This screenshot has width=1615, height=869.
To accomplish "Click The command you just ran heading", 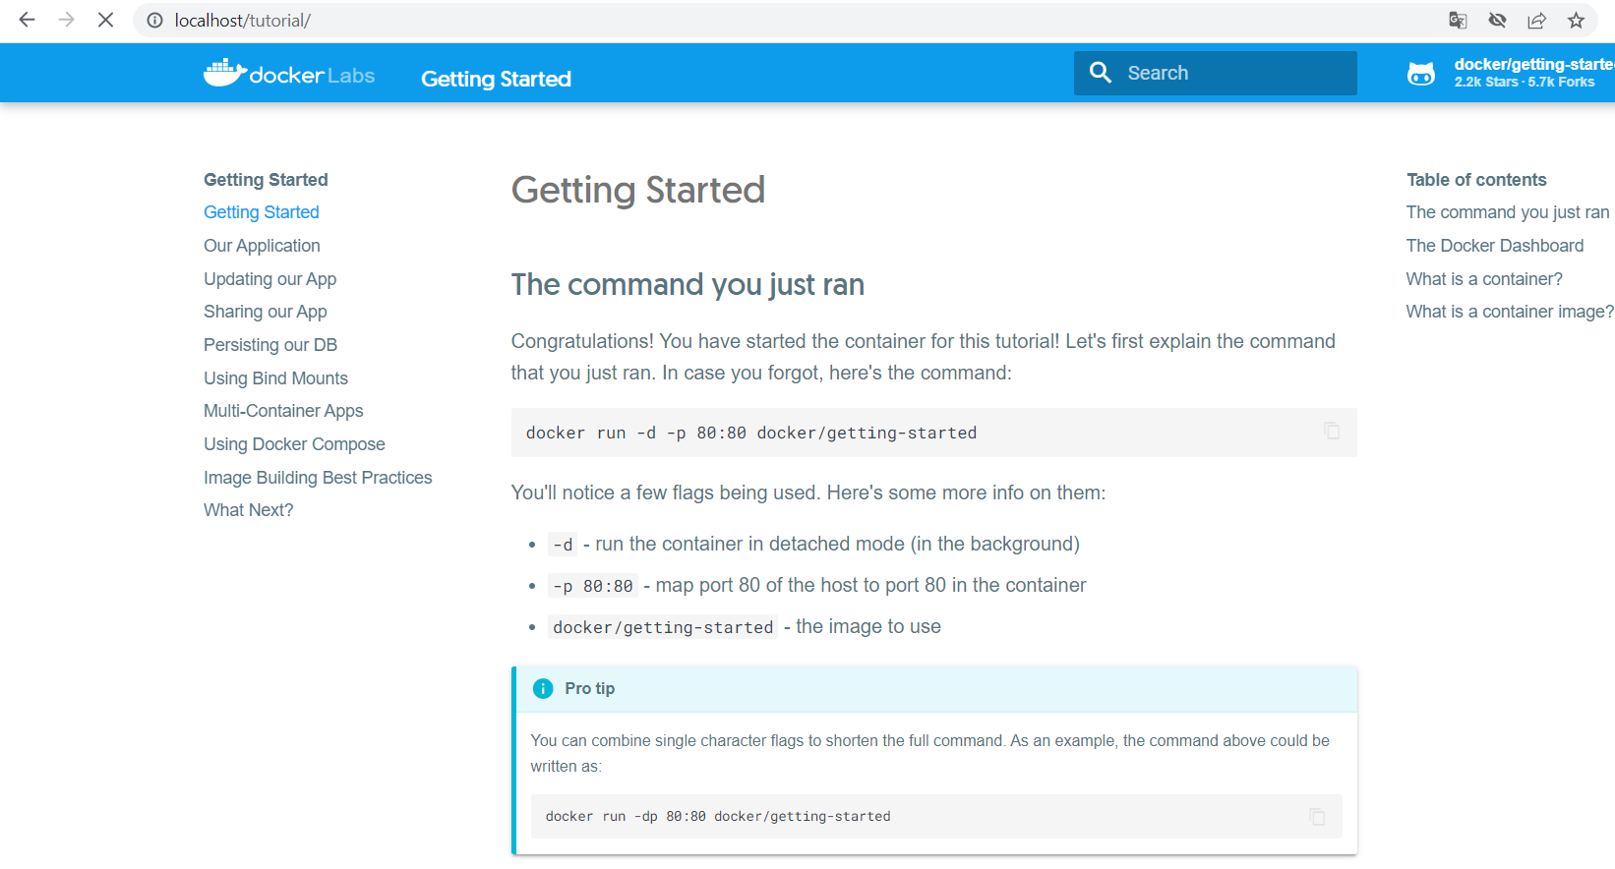I will click(688, 285).
